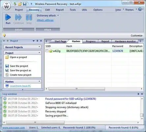
Task: Click the save floppy icon in quick access toolbar
Action: coord(25,4)
